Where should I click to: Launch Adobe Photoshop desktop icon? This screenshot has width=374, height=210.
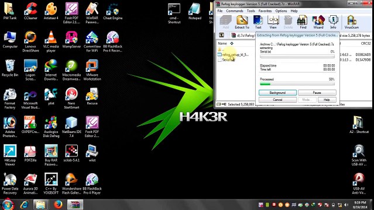point(10,127)
